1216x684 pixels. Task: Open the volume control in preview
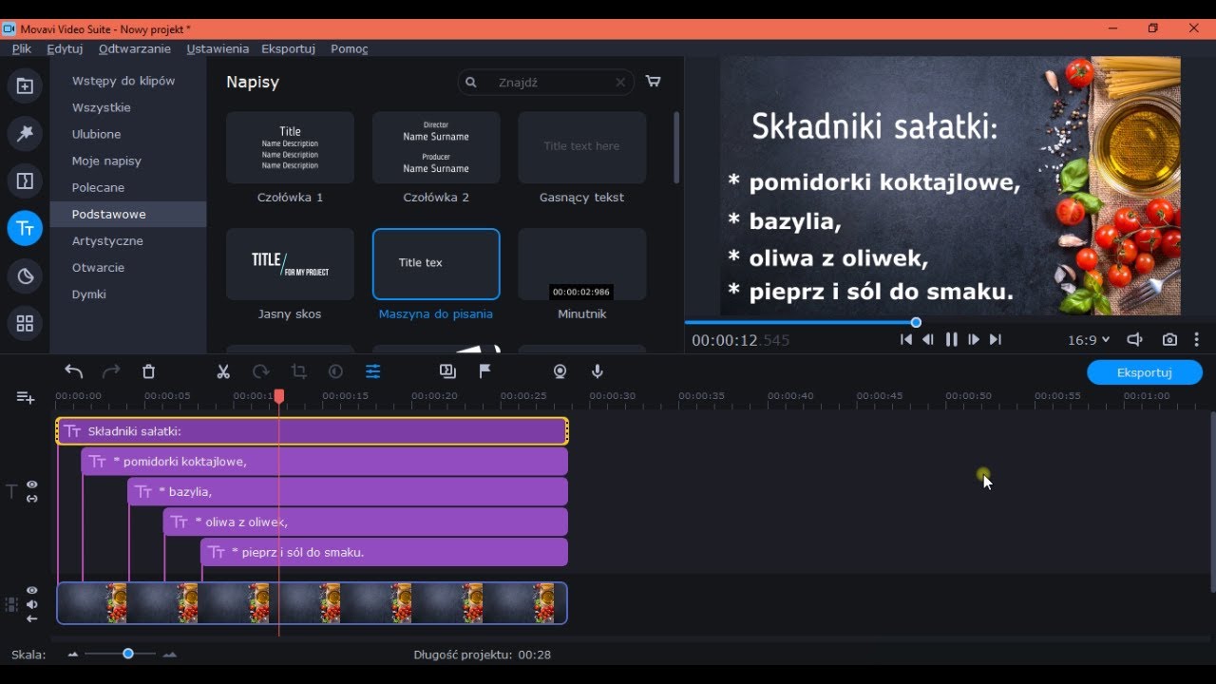pos(1134,339)
